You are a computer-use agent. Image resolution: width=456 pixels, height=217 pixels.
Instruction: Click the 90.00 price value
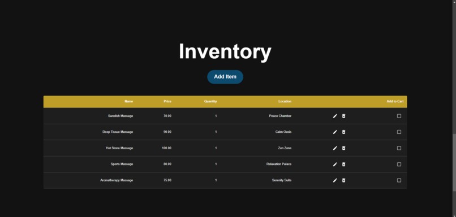167,132
